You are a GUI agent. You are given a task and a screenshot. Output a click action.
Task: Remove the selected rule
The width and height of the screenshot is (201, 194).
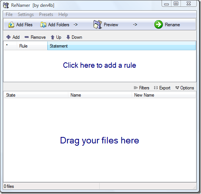pyautogui.click(x=35, y=37)
